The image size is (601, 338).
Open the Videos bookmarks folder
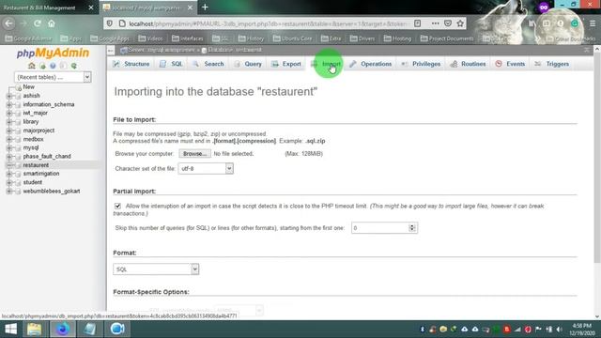coord(150,38)
